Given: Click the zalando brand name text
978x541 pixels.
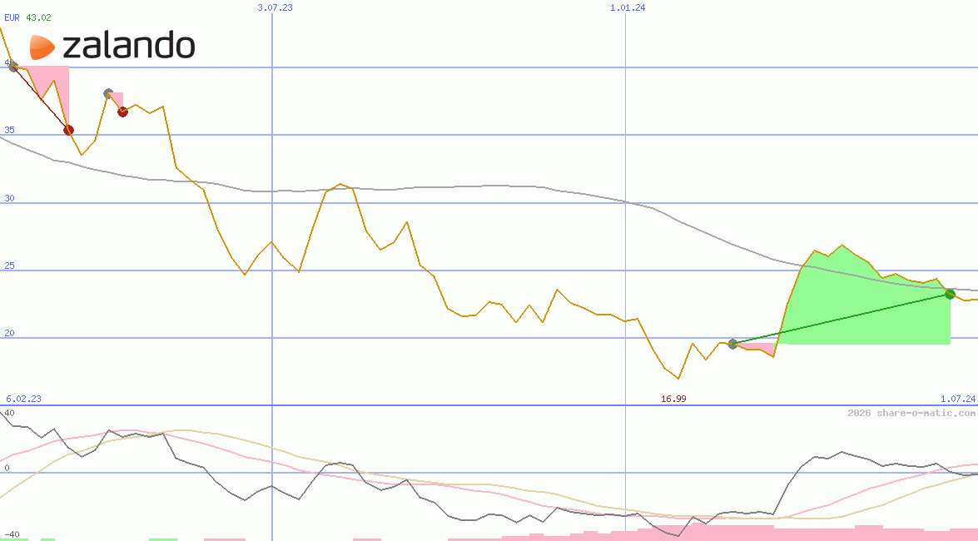Looking at the screenshot, I should click(129, 47).
